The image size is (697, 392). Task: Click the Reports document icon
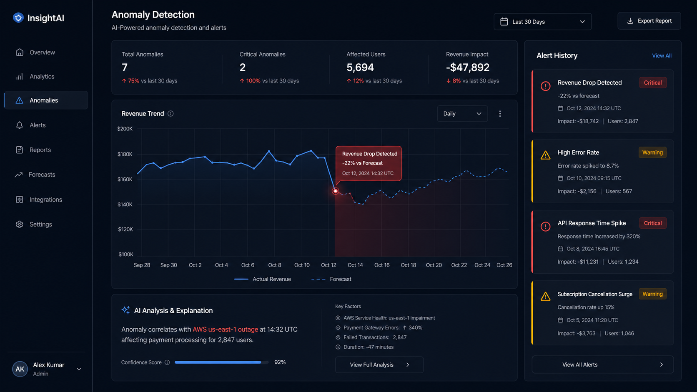point(20,150)
